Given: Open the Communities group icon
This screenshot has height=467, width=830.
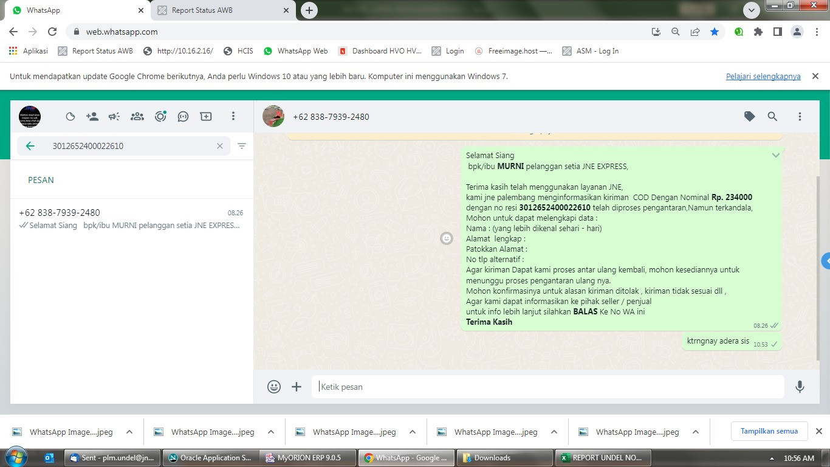Looking at the screenshot, I should click(137, 116).
